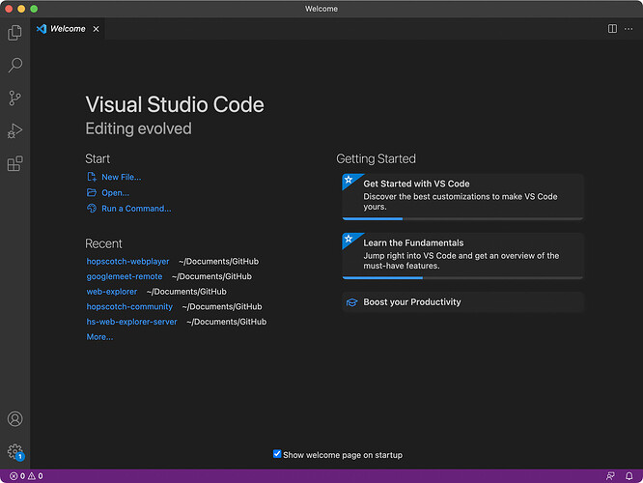Open the Manage gear menu
The width and height of the screenshot is (643, 483).
pos(14,451)
